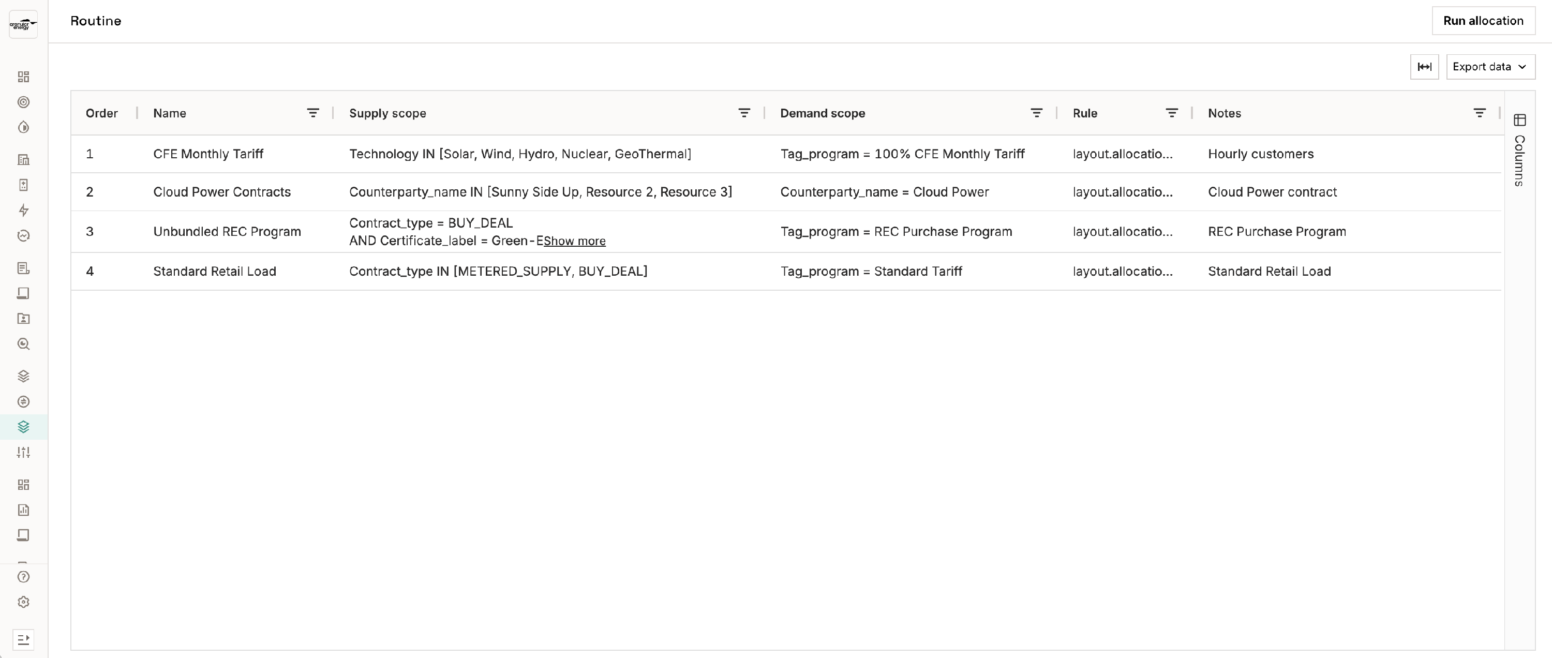Click the Run allocation button
Viewport: 1552px width, 658px height.
click(x=1483, y=21)
